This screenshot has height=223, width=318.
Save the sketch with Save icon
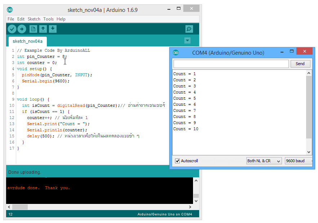53,29
